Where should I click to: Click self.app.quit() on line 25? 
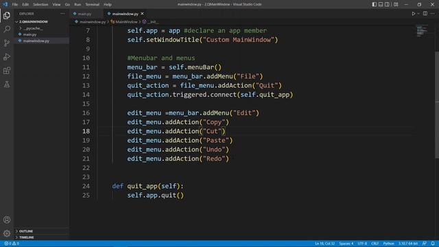(156, 195)
